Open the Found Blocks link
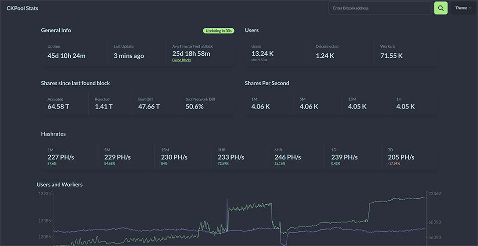 coord(181,60)
